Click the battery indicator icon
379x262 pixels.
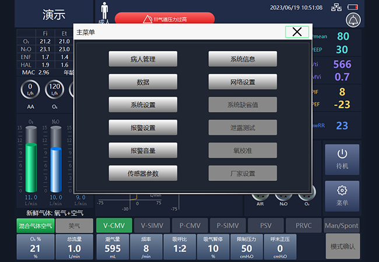coord(353,8)
